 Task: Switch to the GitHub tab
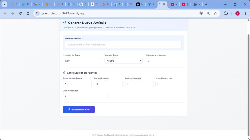click(x=83, y=4)
